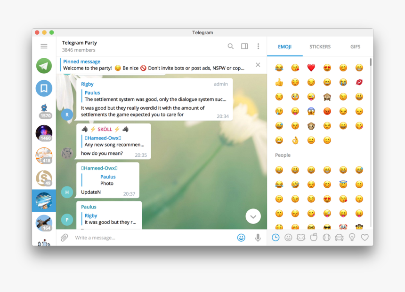
Task: Open chat with 164 unread badge
Action: (44, 223)
